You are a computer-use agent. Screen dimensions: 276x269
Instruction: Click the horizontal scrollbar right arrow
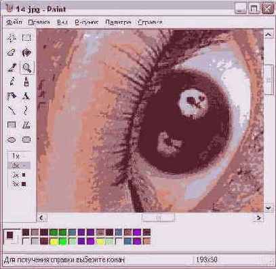(x=258, y=218)
